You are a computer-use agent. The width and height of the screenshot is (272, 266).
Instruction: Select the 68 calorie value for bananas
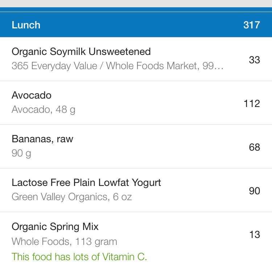pos(254,147)
